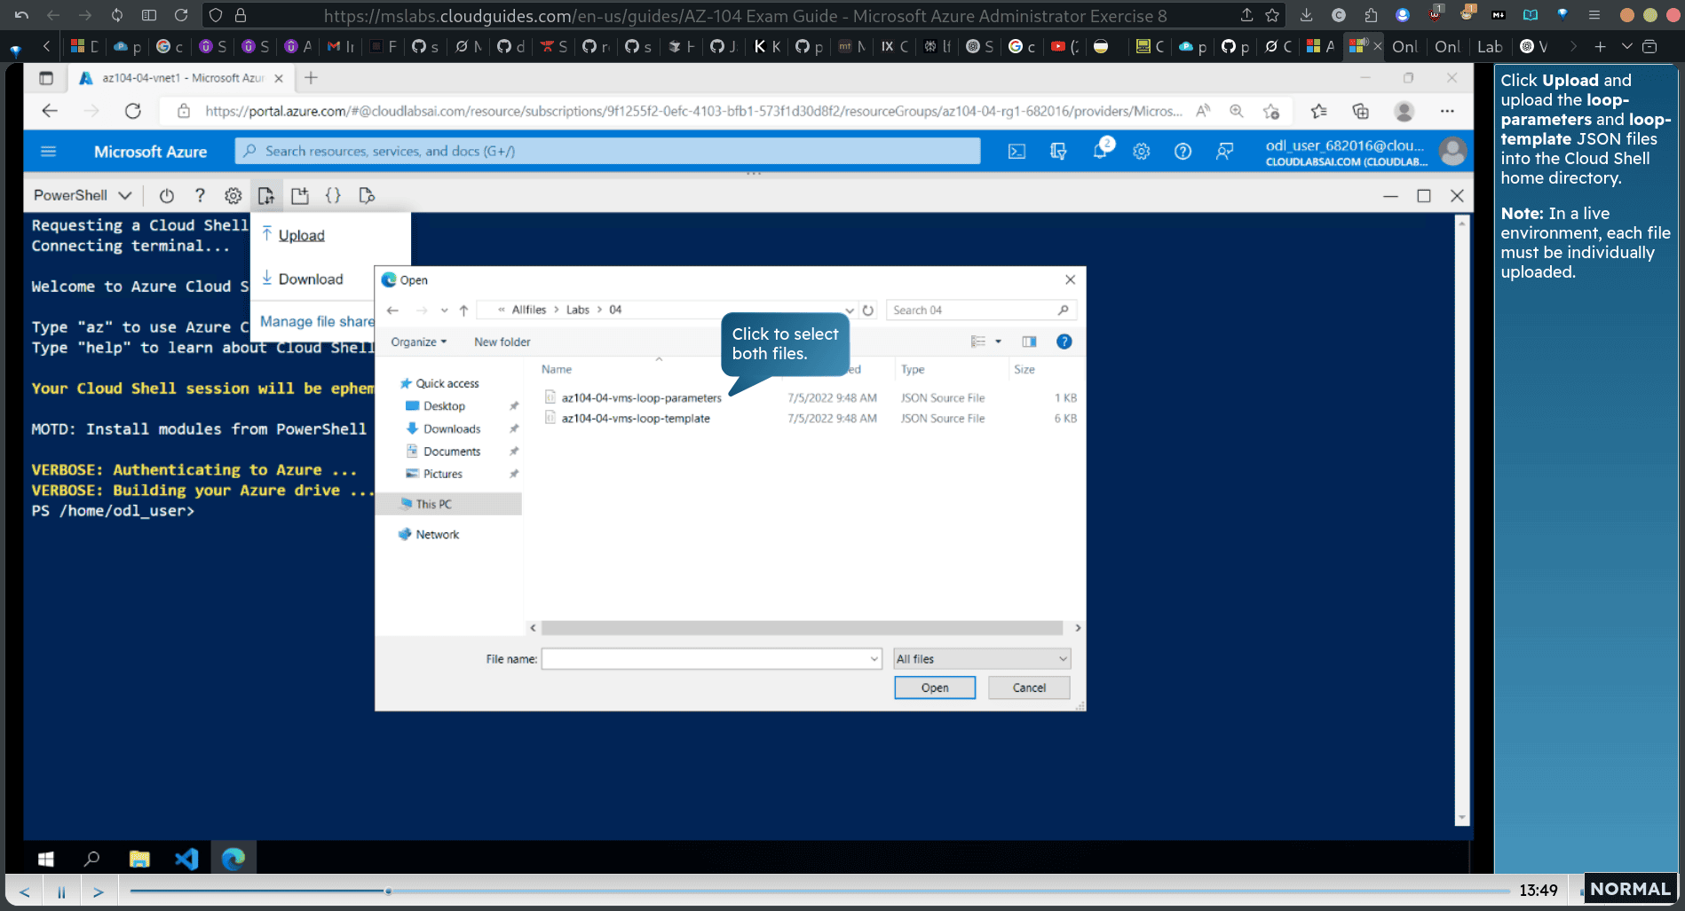The width and height of the screenshot is (1685, 911).
Task: Click the horizontal scrollbar in file list
Action: (803, 628)
